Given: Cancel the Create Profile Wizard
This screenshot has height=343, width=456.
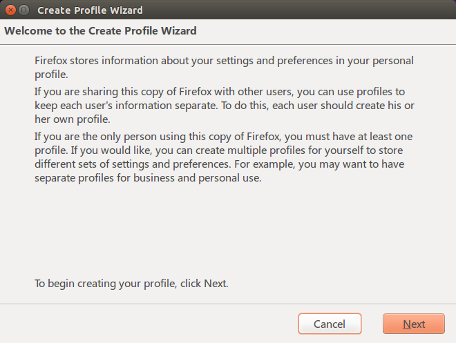Looking at the screenshot, I should point(330,324).
